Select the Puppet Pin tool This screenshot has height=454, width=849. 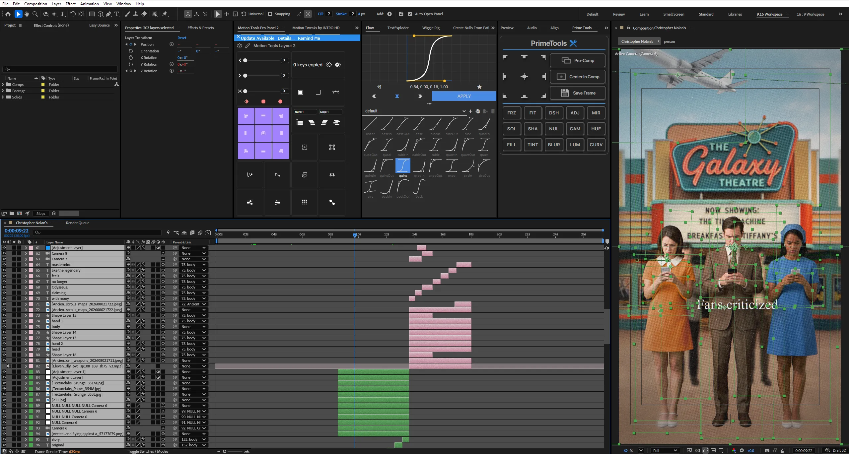(x=165, y=14)
